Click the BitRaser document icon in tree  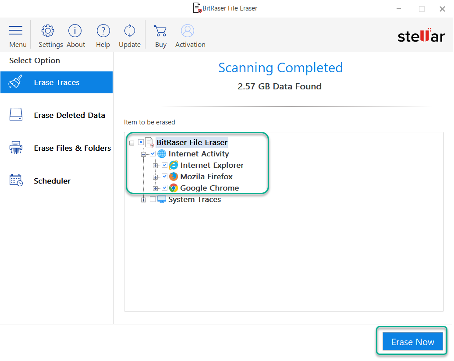(149, 142)
